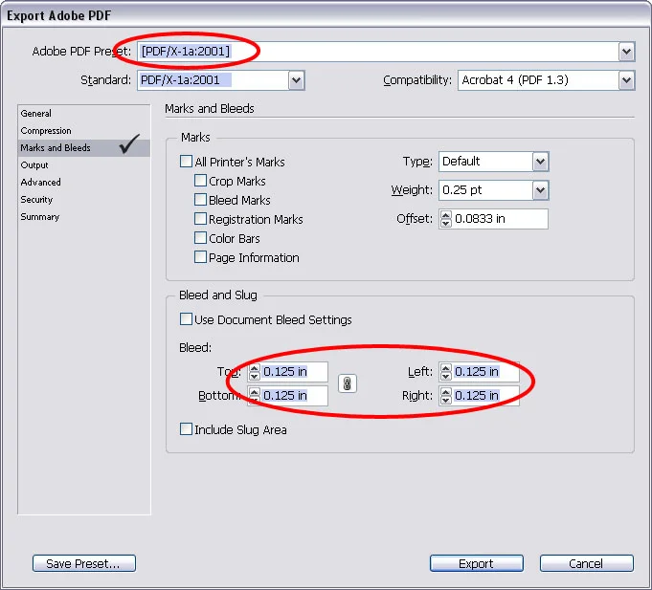The image size is (652, 590).
Task: Open the Compatibility dropdown arrow
Action: (626, 80)
